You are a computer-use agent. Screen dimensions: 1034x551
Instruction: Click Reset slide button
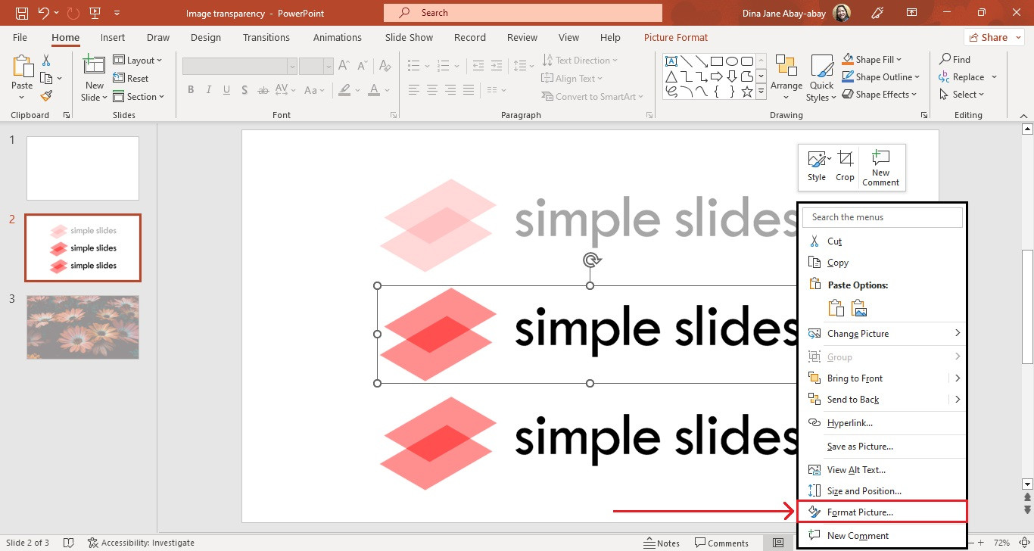tap(131, 79)
